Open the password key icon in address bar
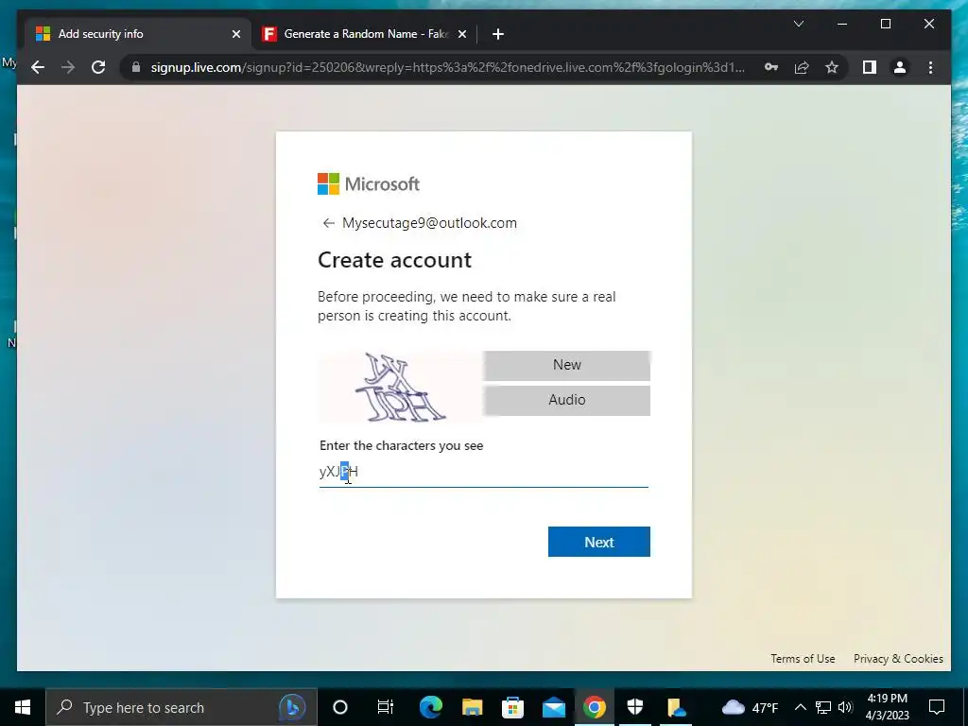The image size is (968, 726). pos(771,67)
